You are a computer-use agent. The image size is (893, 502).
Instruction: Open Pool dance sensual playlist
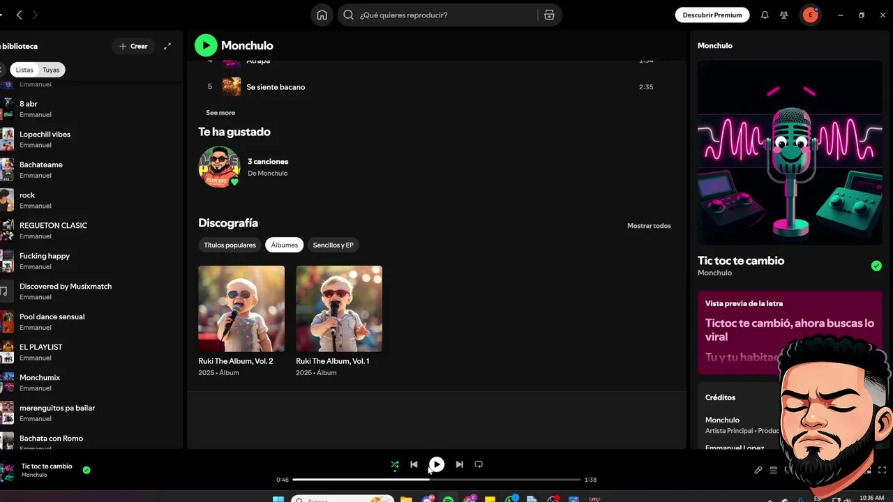pos(91,321)
